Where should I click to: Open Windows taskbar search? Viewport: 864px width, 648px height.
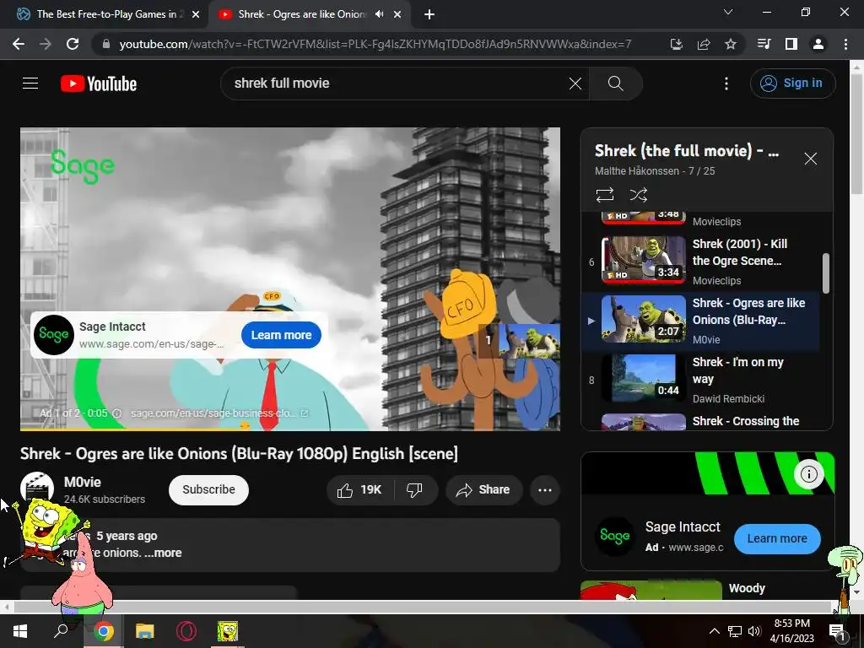[x=61, y=631]
